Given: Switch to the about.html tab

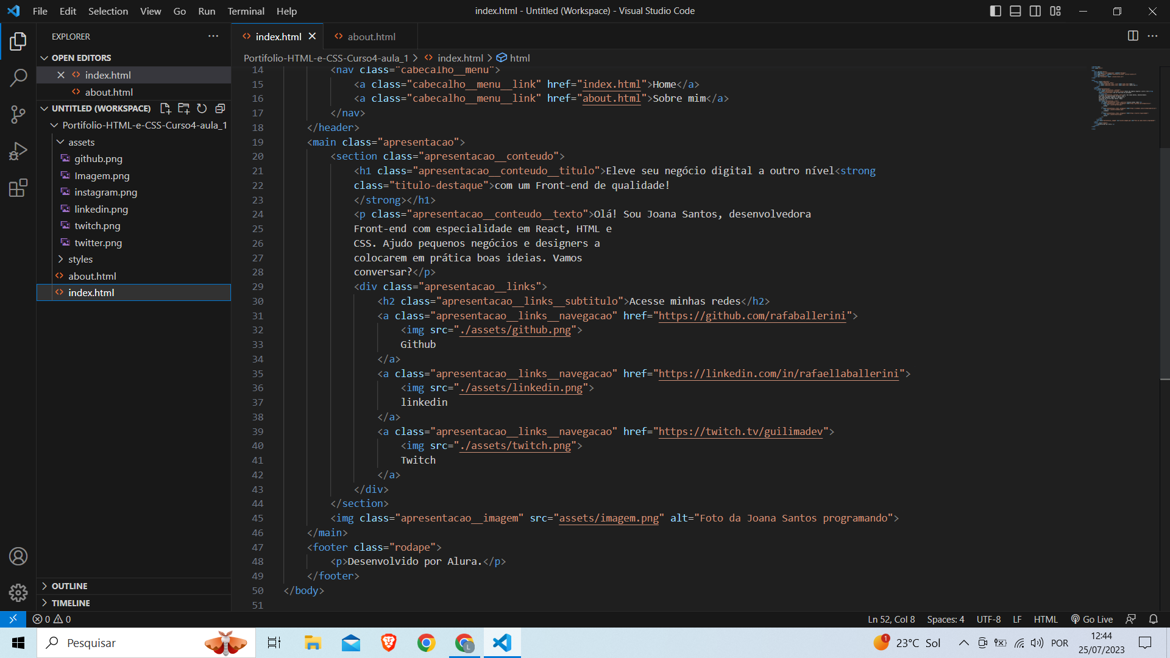Looking at the screenshot, I should pyautogui.click(x=370, y=37).
